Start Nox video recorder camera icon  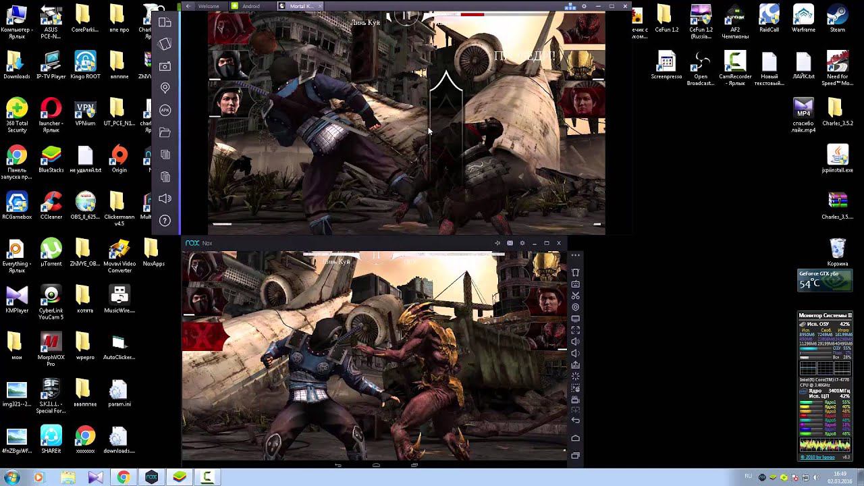tap(576, 400)
